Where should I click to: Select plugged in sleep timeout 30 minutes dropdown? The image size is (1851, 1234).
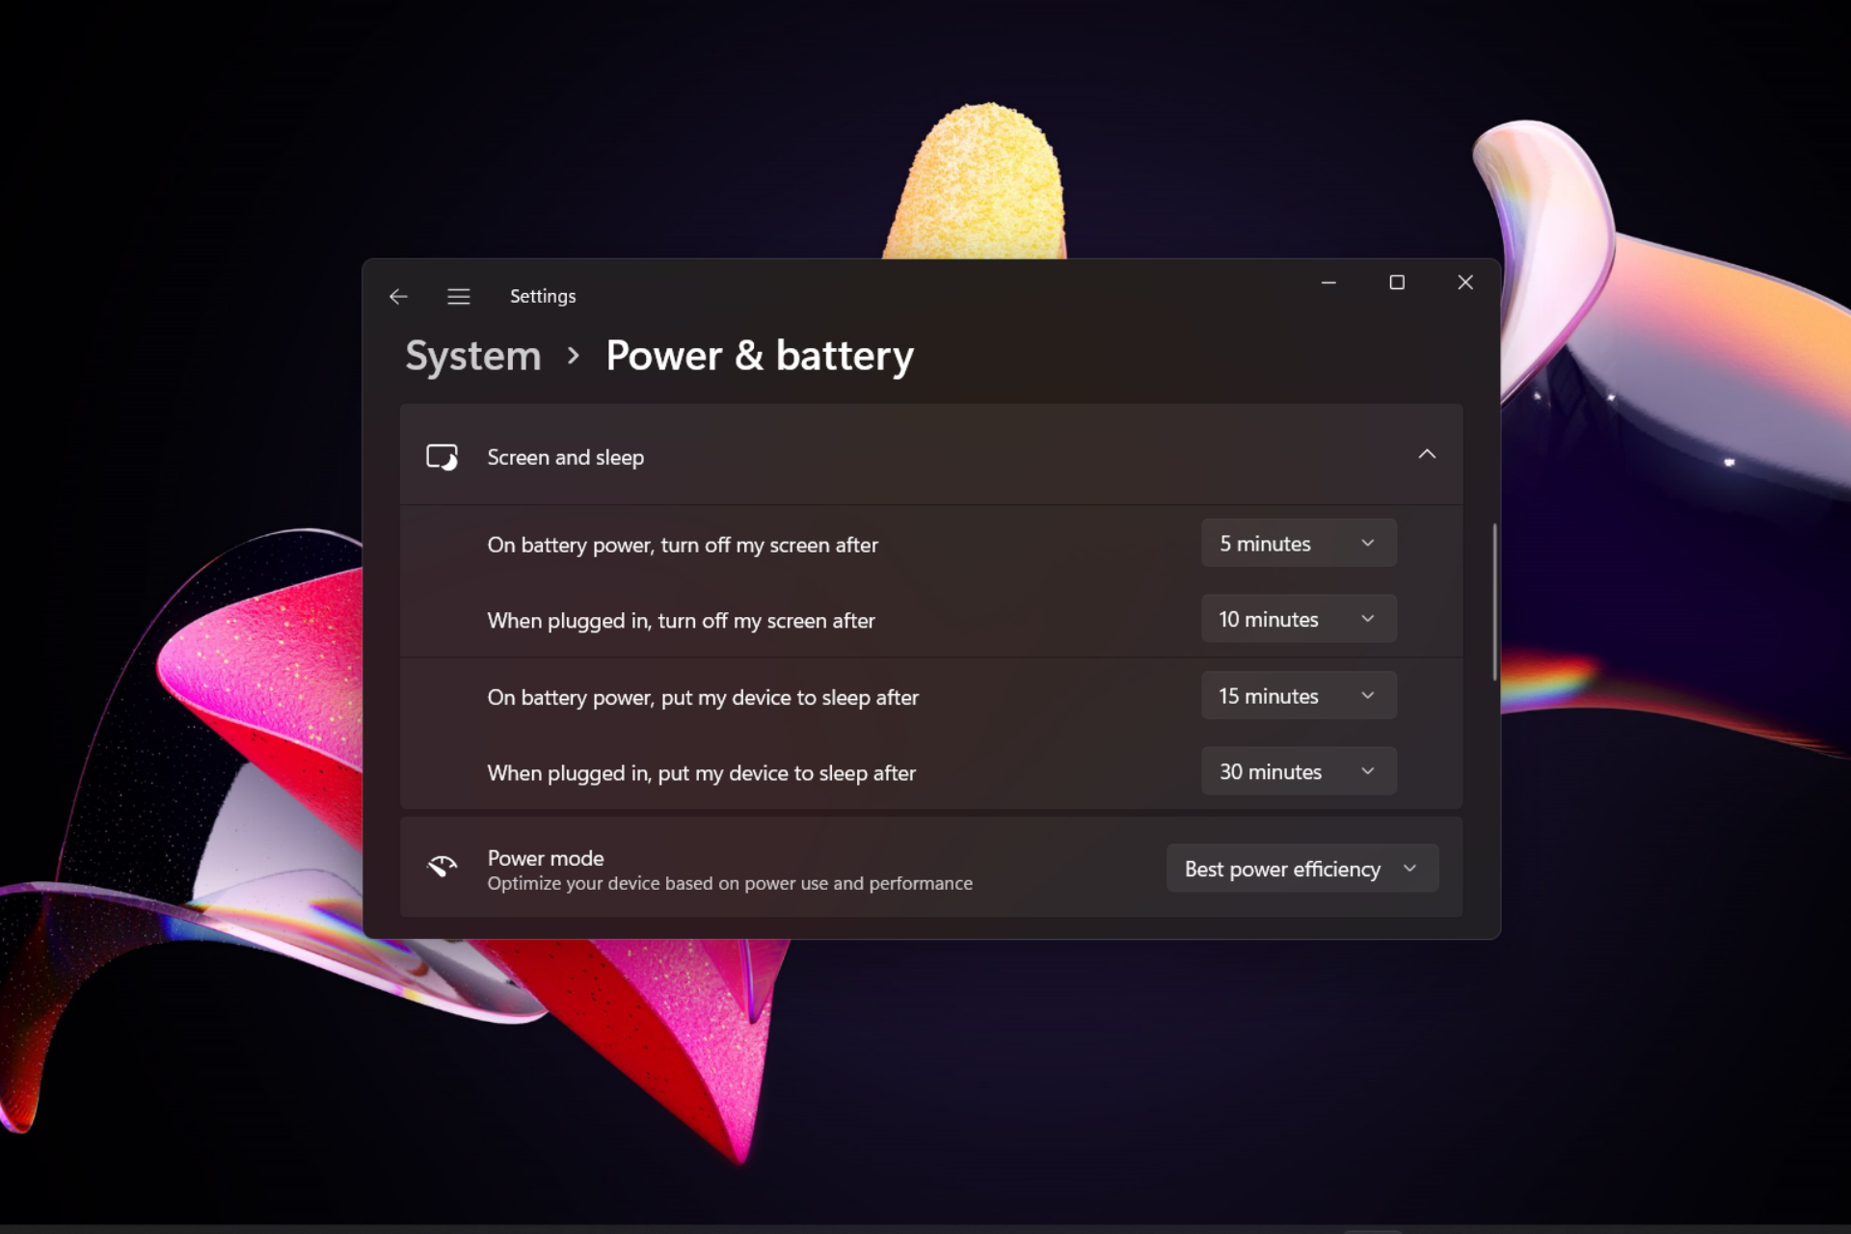1296,771
